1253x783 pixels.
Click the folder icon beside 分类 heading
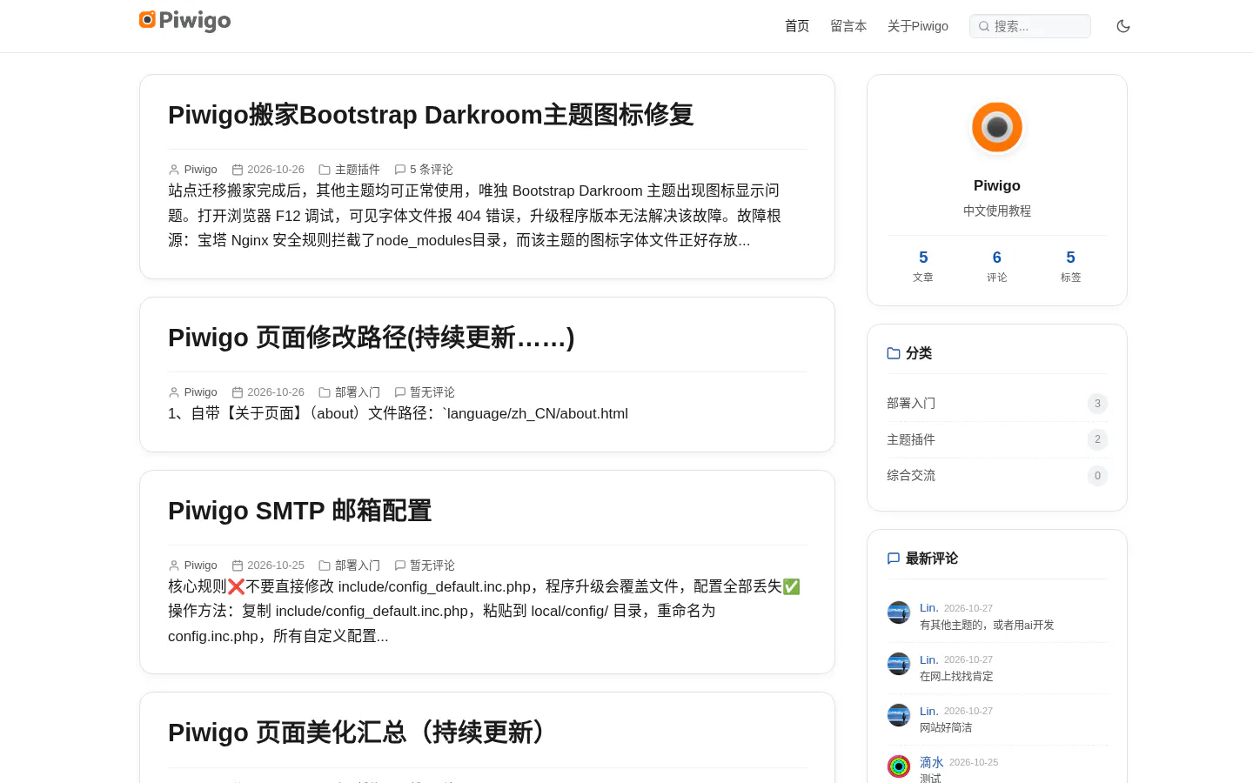[x=894, y=353]
